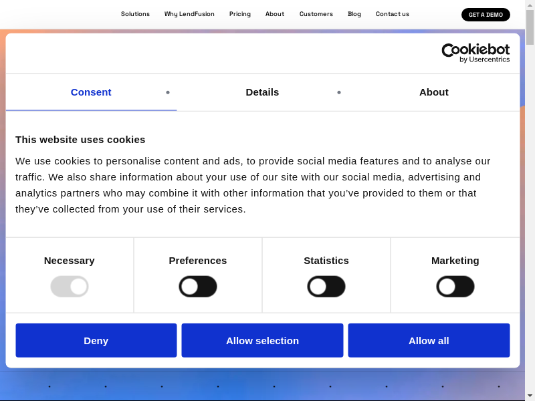Open the About tab in cookie dialog
The image size is (535, 401).
(433, 92)
